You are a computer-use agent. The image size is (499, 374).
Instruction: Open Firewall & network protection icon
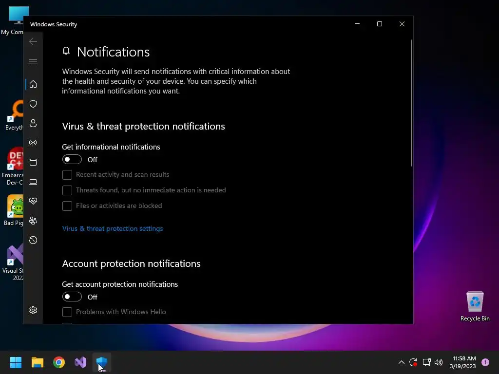pos(33,143)
